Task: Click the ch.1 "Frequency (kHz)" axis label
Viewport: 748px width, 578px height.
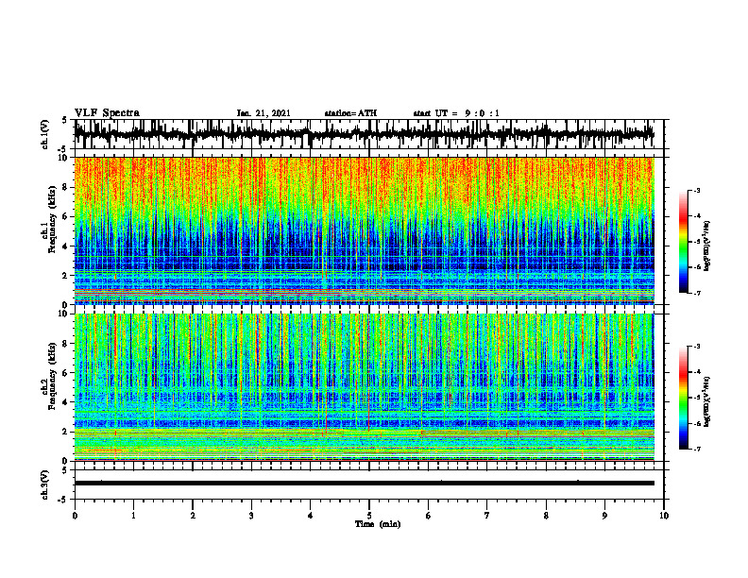Action: [x=52, y=219]
